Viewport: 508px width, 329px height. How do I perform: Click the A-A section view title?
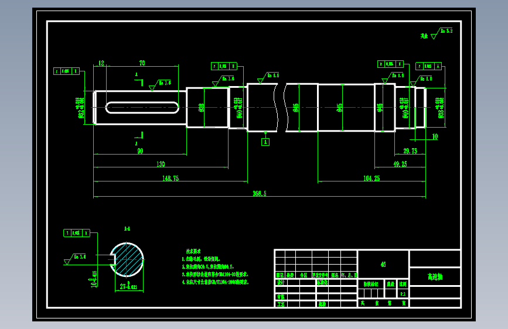pyautogui.click(x=127, y=229)
